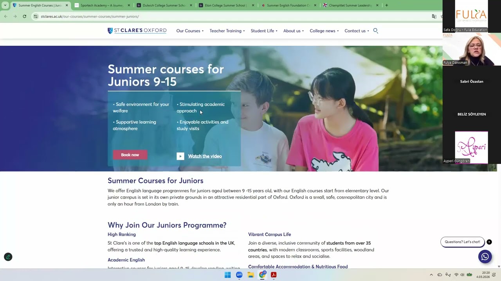Click Comfortable Accommodation & Nutritious Food subheading

[298, 267]
